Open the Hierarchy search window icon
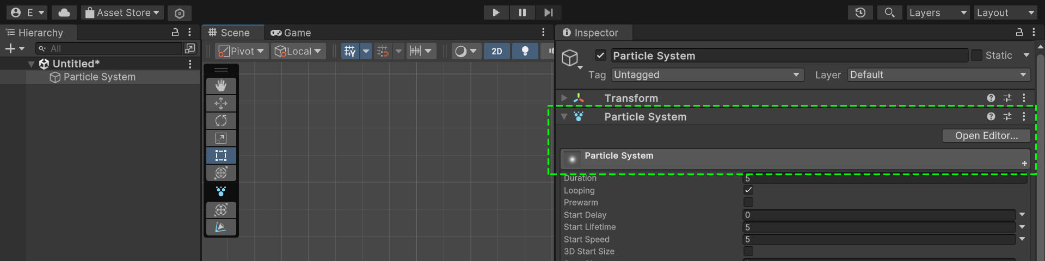 coord(190,48)
